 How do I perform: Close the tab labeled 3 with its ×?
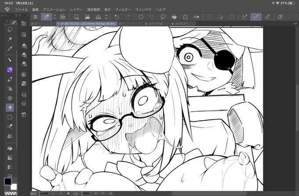click(32, 24)
